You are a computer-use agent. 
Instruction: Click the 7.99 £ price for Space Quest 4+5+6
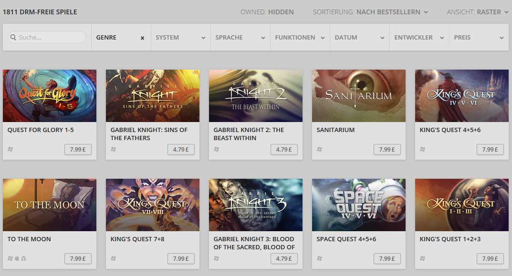click(x=387, y=259)
